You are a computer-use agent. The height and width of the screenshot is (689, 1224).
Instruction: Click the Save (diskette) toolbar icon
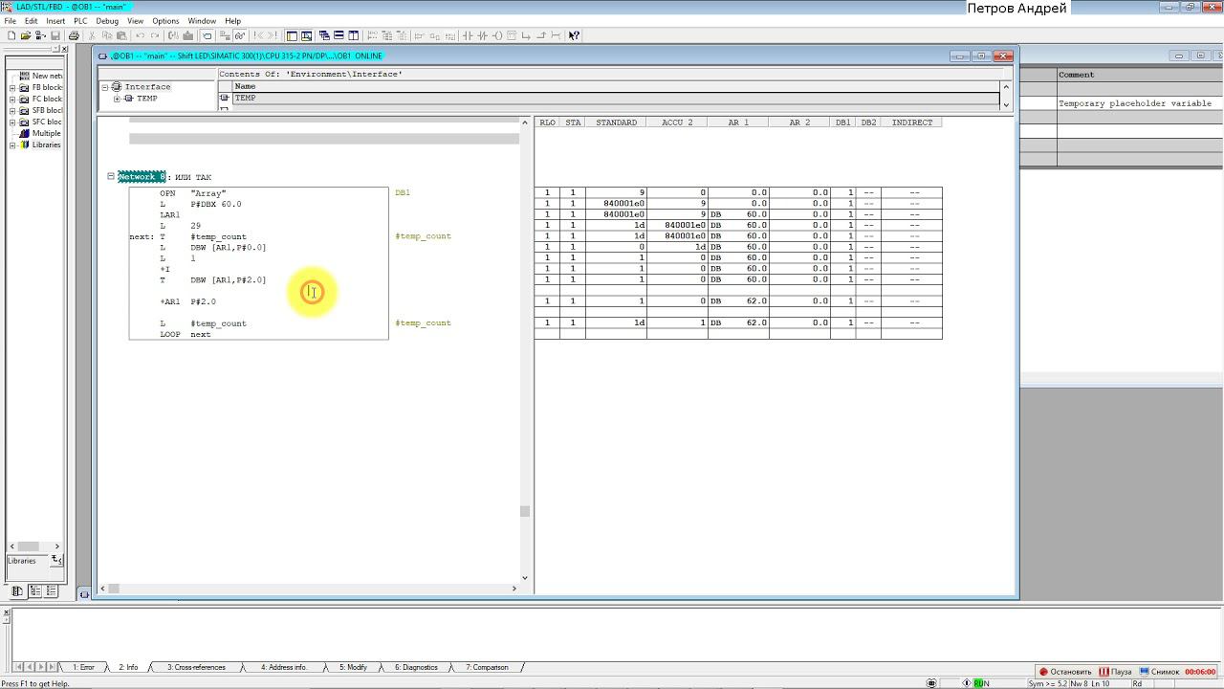[55, 35]
